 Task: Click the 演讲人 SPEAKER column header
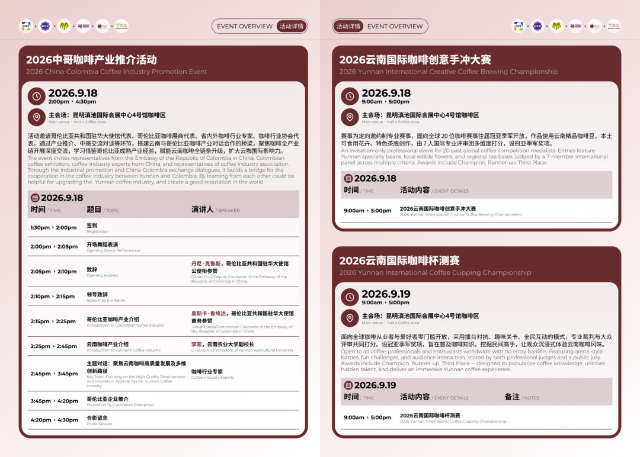pyautogui.click(x=216, y=210)
